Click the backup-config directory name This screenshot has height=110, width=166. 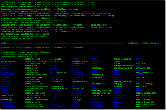[x=7, y=73]
